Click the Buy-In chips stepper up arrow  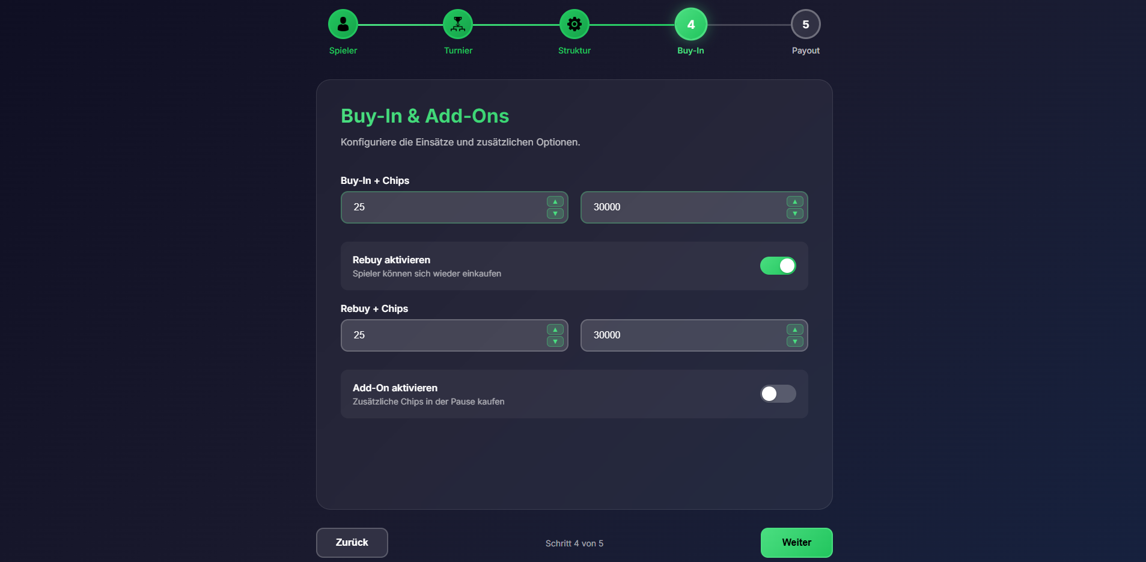pyautogui.click(x=794, y=202)
